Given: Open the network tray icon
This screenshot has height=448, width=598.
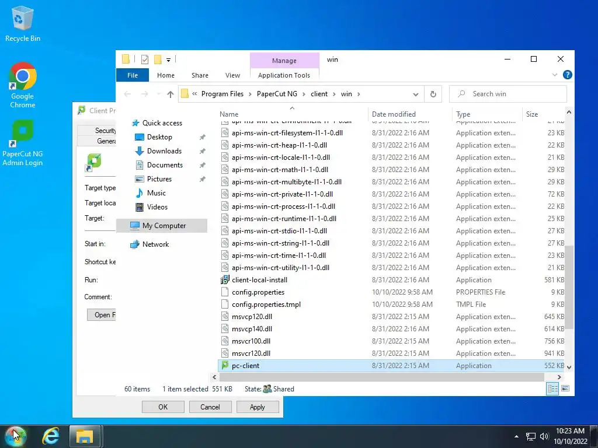Looking at the screenshot, I should [530, 436].
